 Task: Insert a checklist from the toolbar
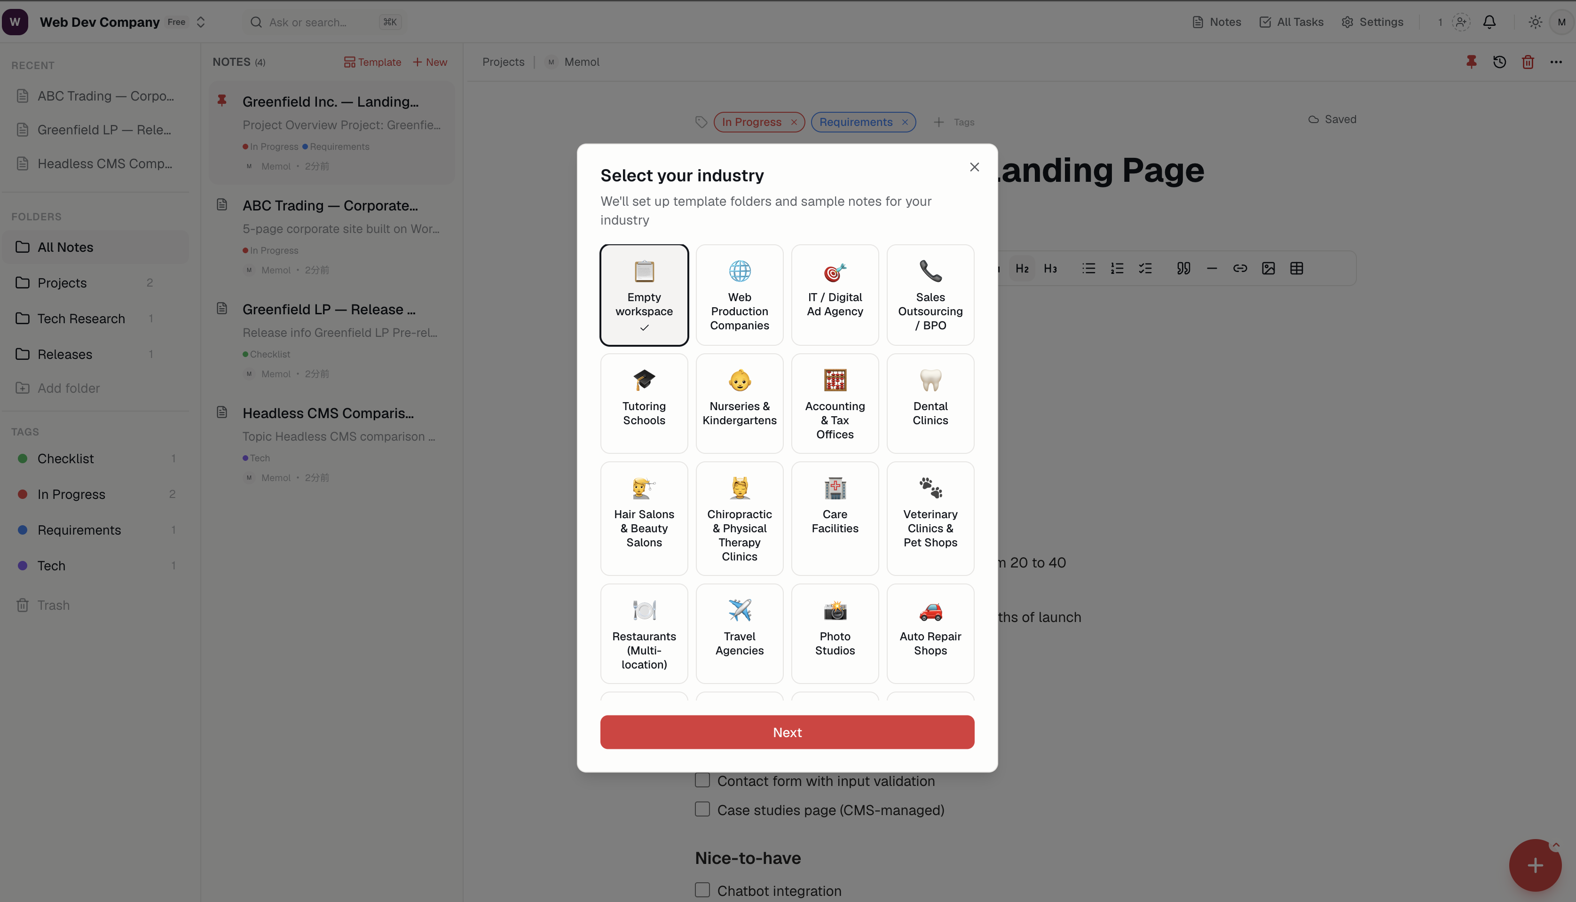1145,269
